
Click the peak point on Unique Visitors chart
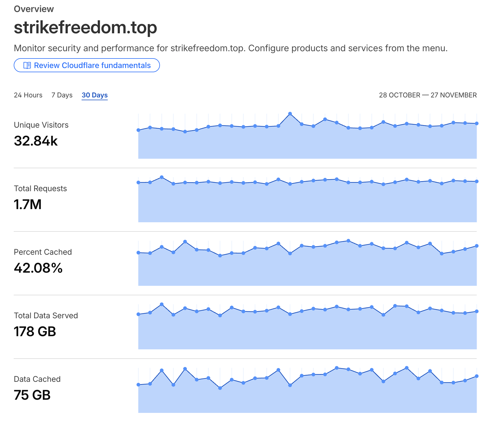click(290, 114)
